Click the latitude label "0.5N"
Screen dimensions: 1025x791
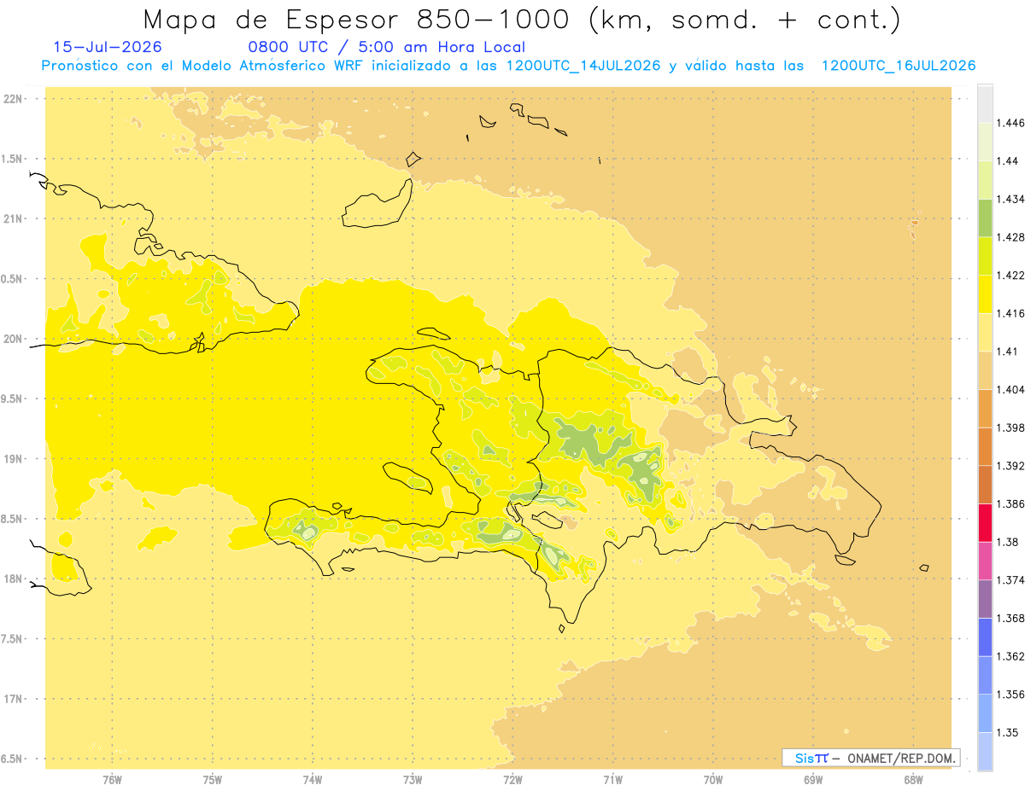coord(13,279)
